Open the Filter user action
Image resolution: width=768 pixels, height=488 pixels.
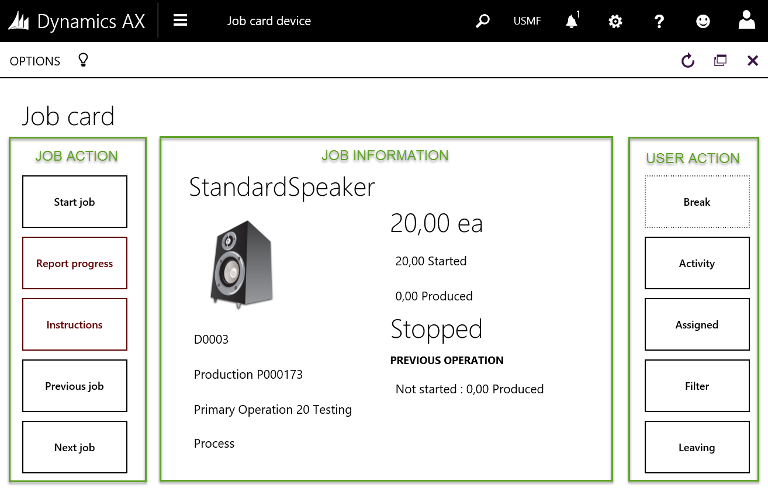(697, 386)
